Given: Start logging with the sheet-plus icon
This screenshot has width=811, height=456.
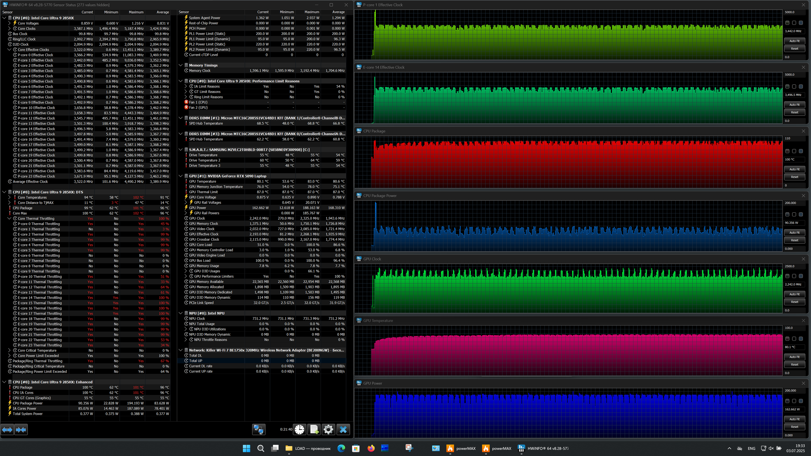Looking at the screenshot, I should (x=314, y=430).
